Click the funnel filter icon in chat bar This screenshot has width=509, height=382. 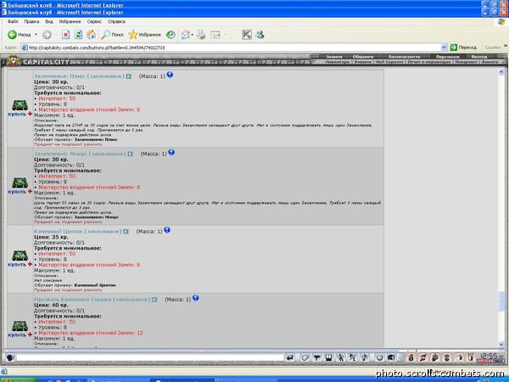point(316,357)
